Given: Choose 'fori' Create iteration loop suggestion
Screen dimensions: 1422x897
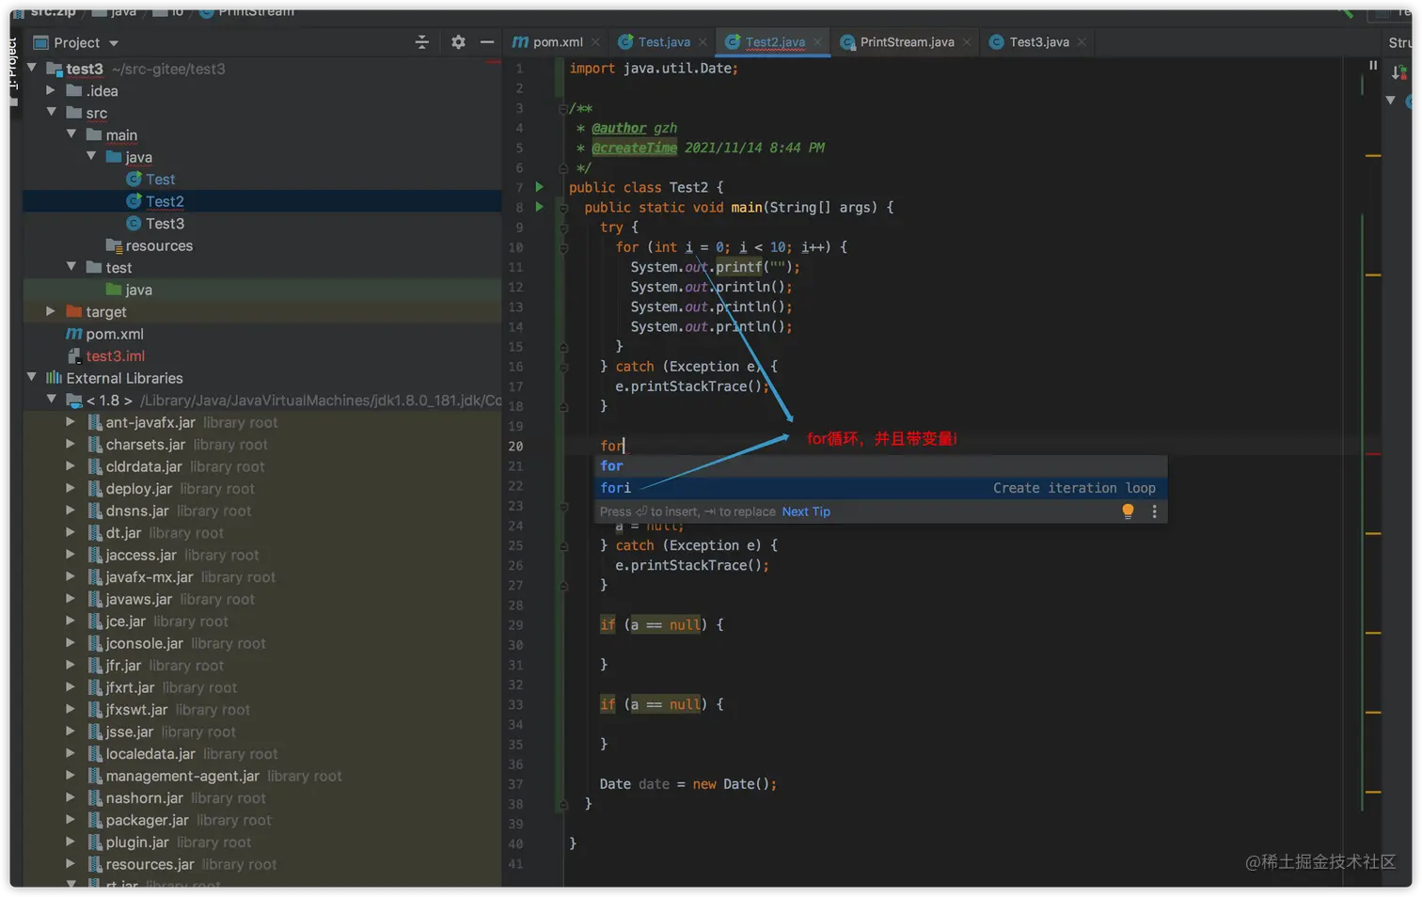Looking at the screenshot, I should coord(882,487).
